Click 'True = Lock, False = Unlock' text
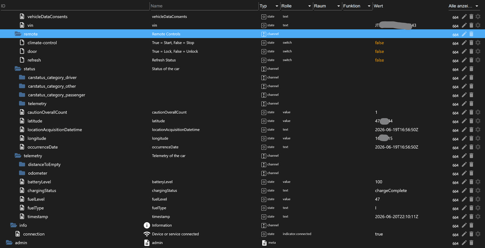This screenshot has height=248, width=485. [175, 52]
